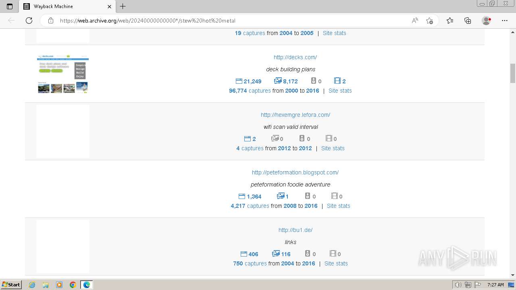Open media player from taskbar
516x290 pixels.
59,285
